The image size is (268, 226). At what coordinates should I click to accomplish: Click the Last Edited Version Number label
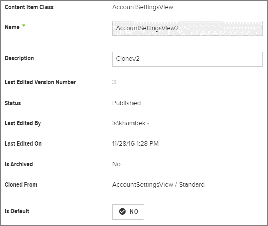40,82
